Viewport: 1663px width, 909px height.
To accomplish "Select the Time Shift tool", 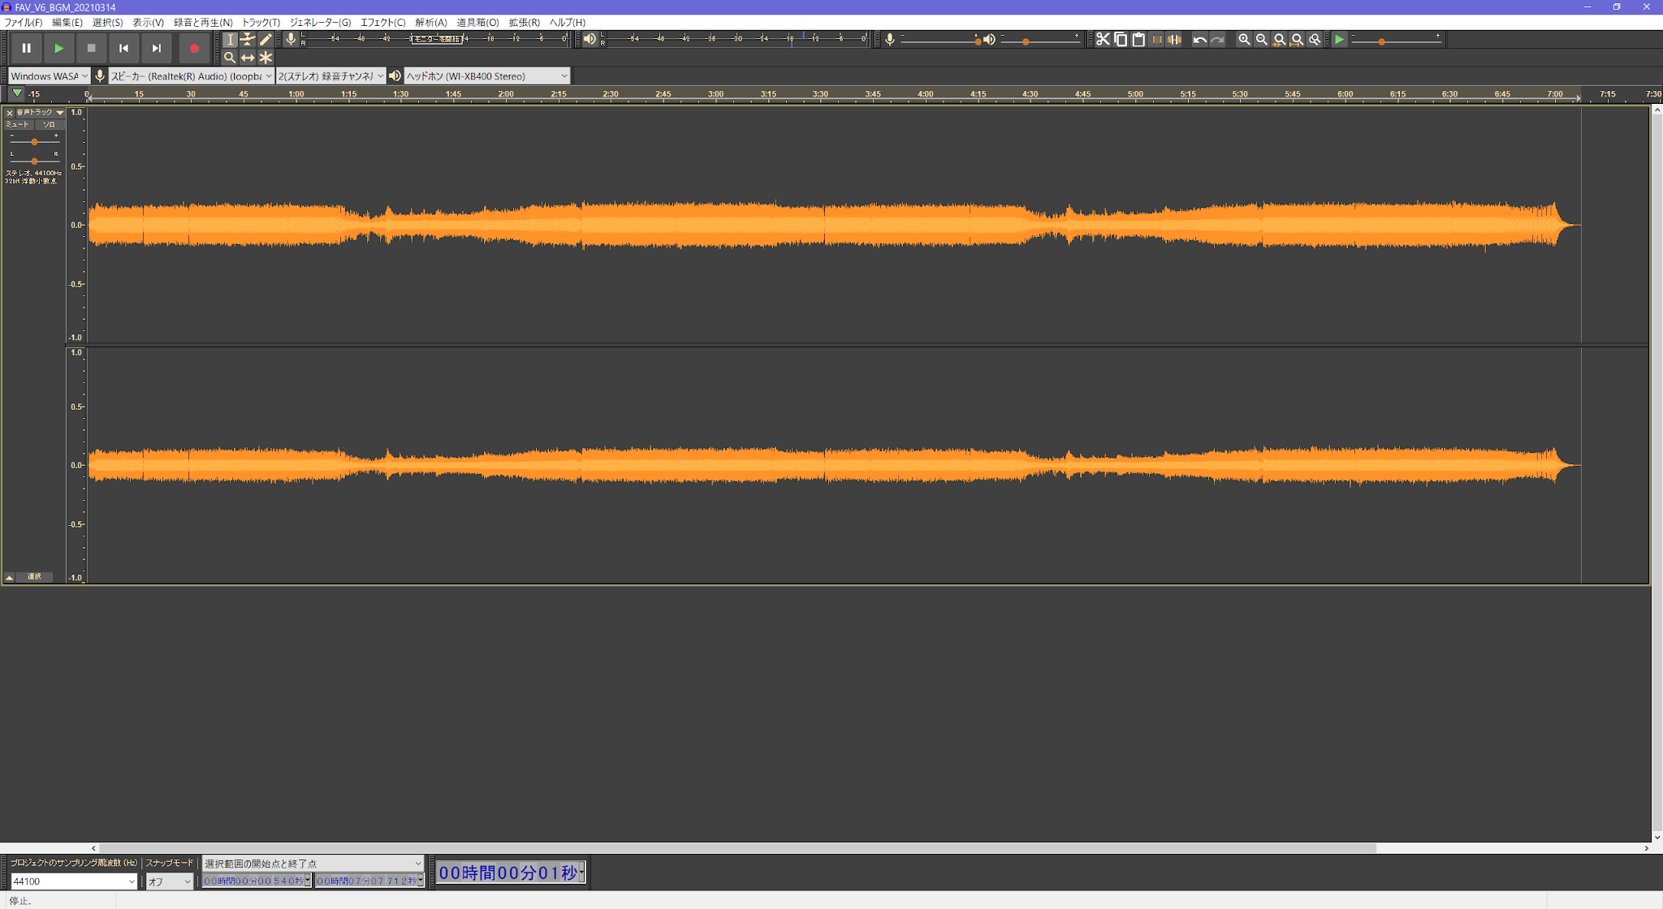I will pos(248,58).
